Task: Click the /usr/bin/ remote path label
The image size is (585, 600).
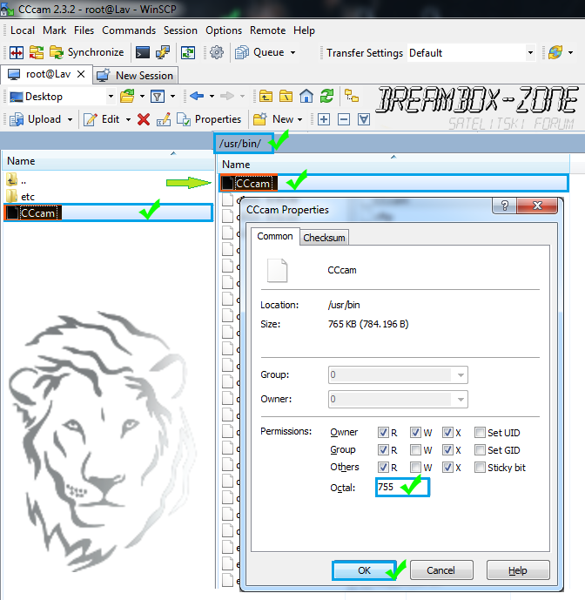Action: pyautogui.click(x=240, y=144)
